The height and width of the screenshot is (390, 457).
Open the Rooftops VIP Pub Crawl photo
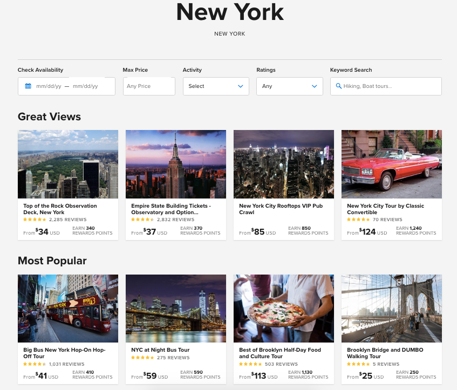(x=284, y=164)
